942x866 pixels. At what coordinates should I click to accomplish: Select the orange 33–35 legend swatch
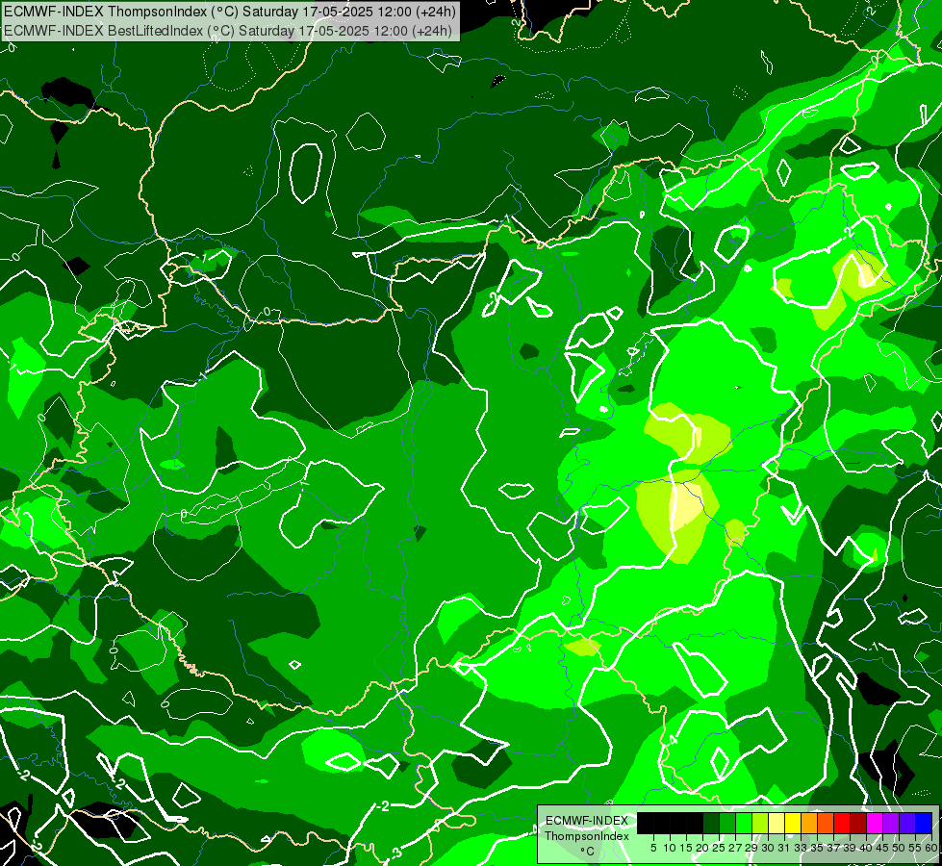809,823
